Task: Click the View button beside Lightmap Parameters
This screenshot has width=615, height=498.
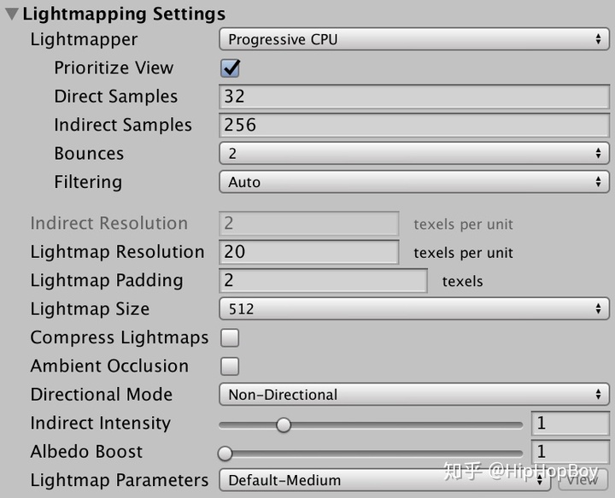Action: point(583,480)
